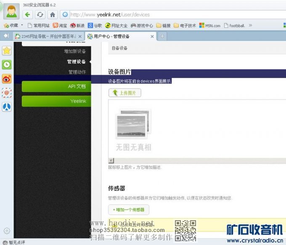The width and height of the screenshot is (286, 245).
Task: Open the yellow star favorites sidebar icon
Action: tap(7, 50)
